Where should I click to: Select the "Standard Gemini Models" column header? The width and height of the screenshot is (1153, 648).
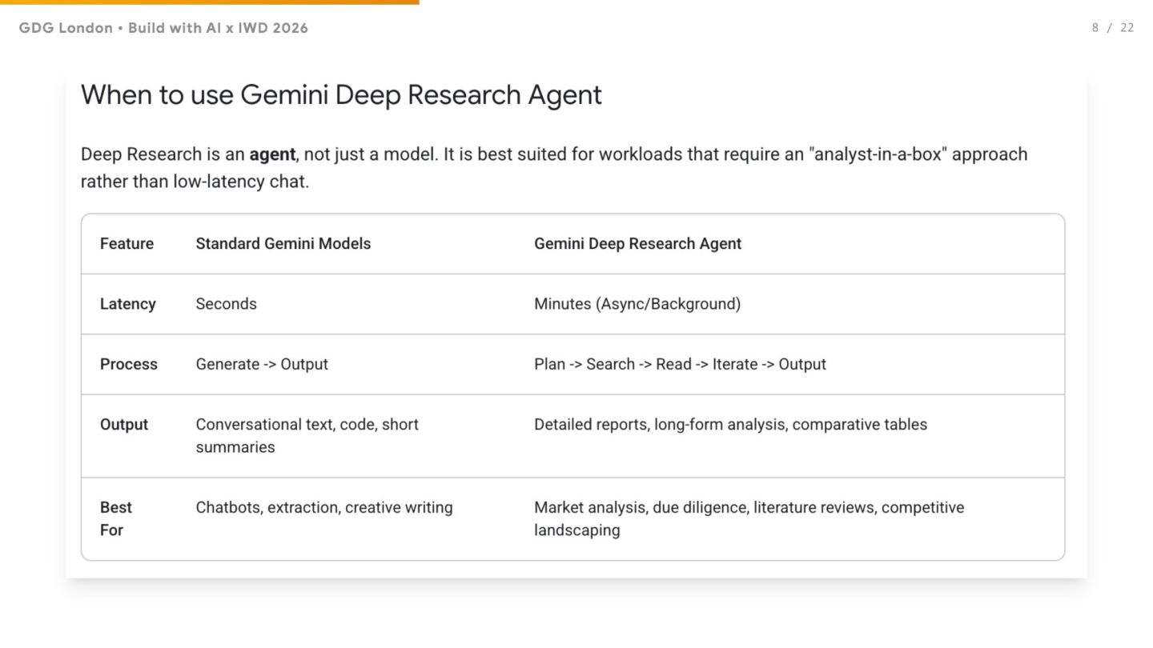(283, 244)
